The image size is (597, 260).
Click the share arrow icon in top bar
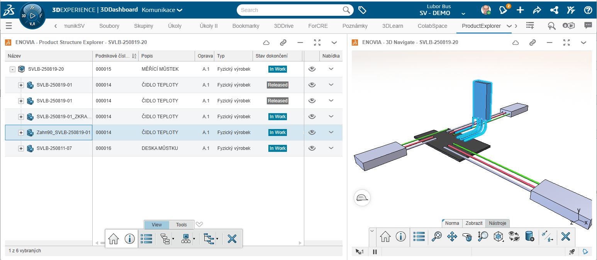[537, 10]
